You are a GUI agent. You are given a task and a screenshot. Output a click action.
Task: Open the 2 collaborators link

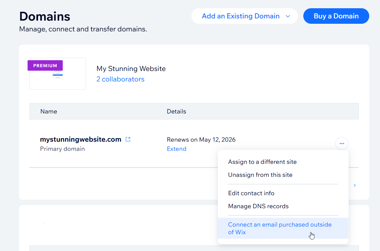click(x=120, y=79)
